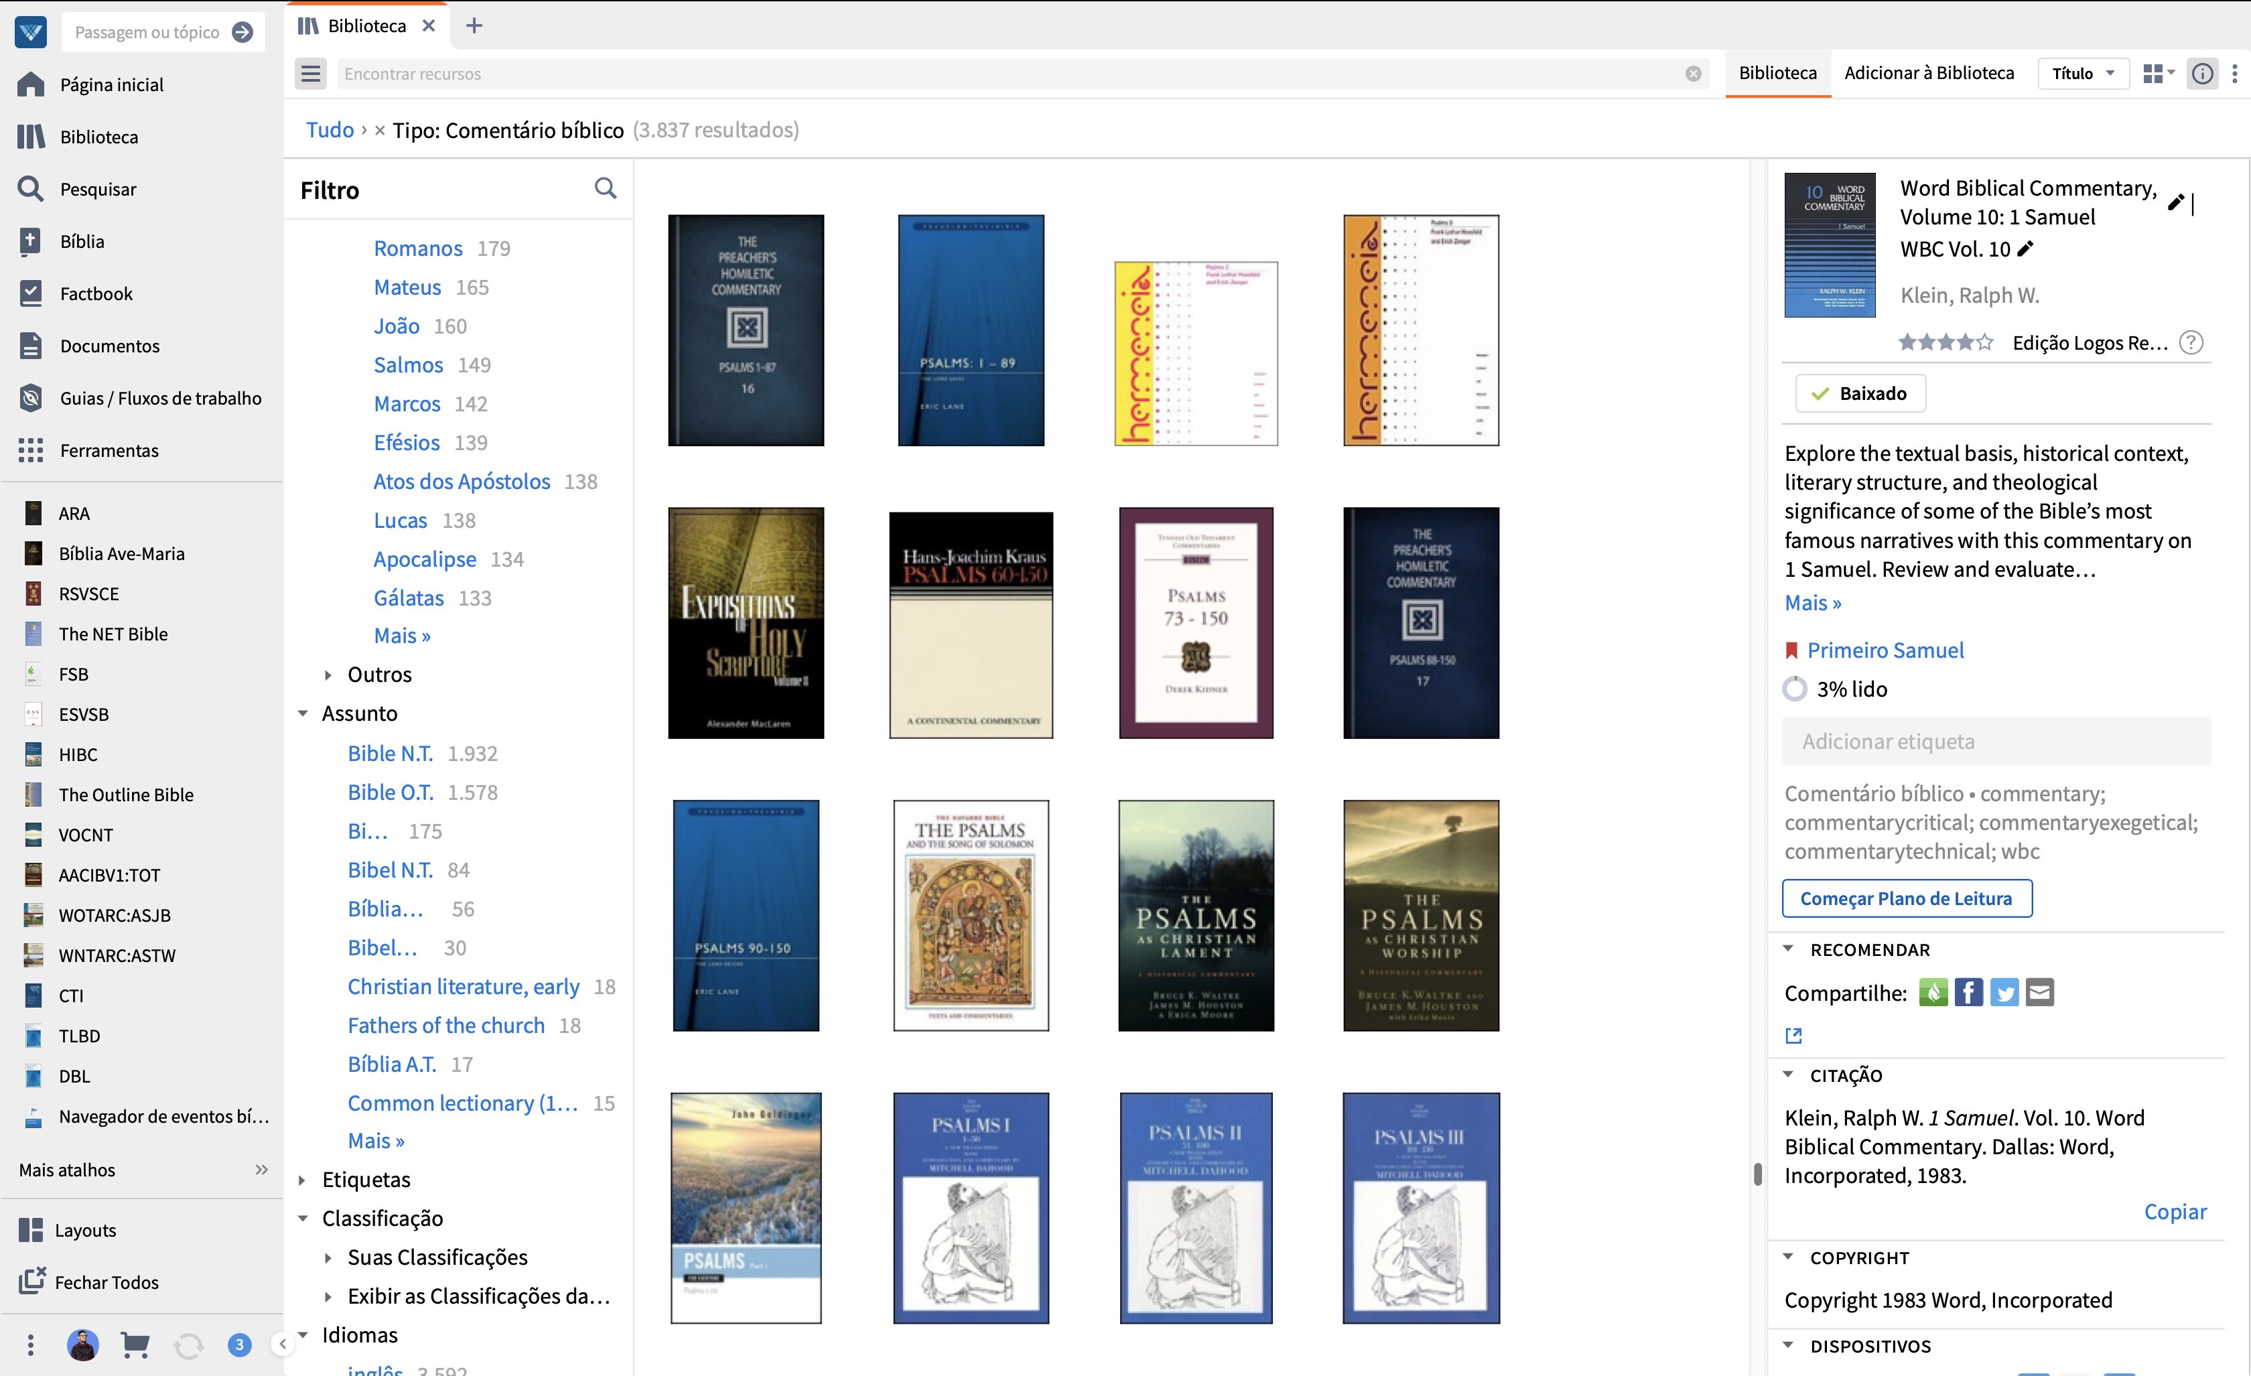Set the four-star resource rating
This screenshot has width=2251, height=1376.
pyautogui.click(x=1966, y=342)
